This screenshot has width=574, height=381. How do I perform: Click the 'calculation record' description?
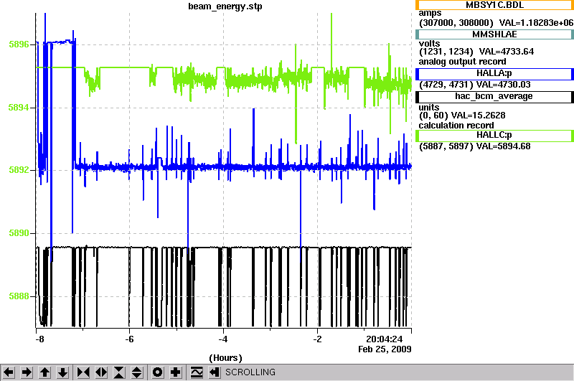[456, 126]
